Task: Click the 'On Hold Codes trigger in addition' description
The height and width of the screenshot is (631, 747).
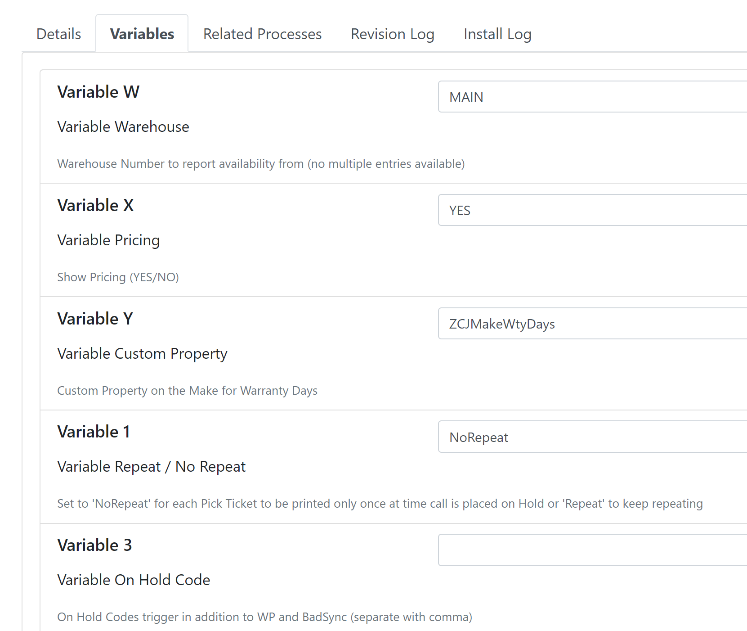Action: (264, 617)
